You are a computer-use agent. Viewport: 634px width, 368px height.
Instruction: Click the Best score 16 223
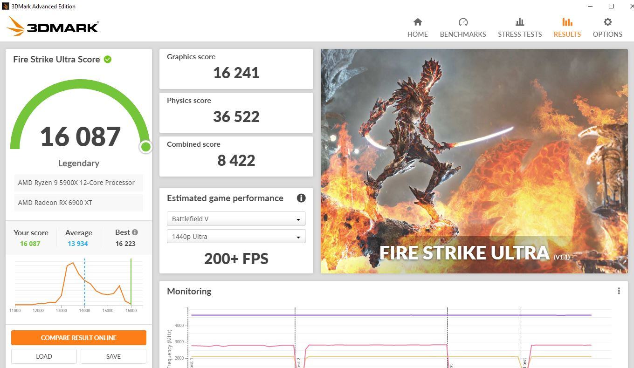(125, 244)
